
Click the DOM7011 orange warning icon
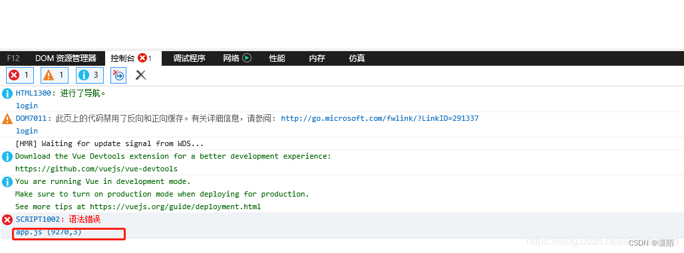coord(7,118)
